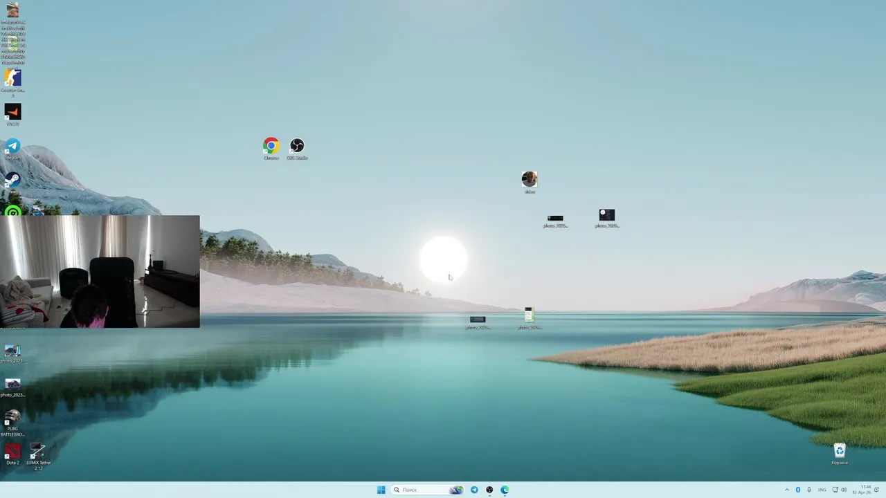
Task: Open the notification center icon
Action: coord(876,490)
